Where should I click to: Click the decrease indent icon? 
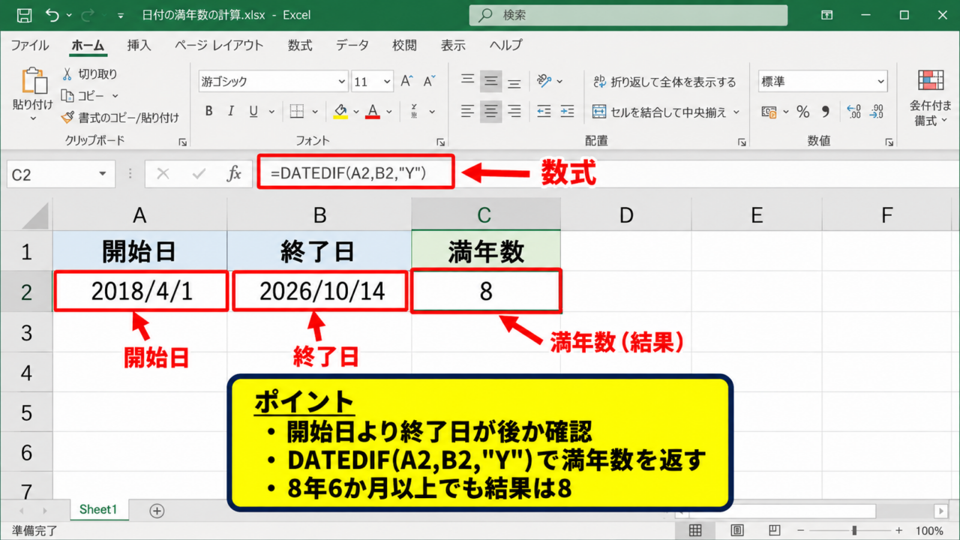coord(544,112)
